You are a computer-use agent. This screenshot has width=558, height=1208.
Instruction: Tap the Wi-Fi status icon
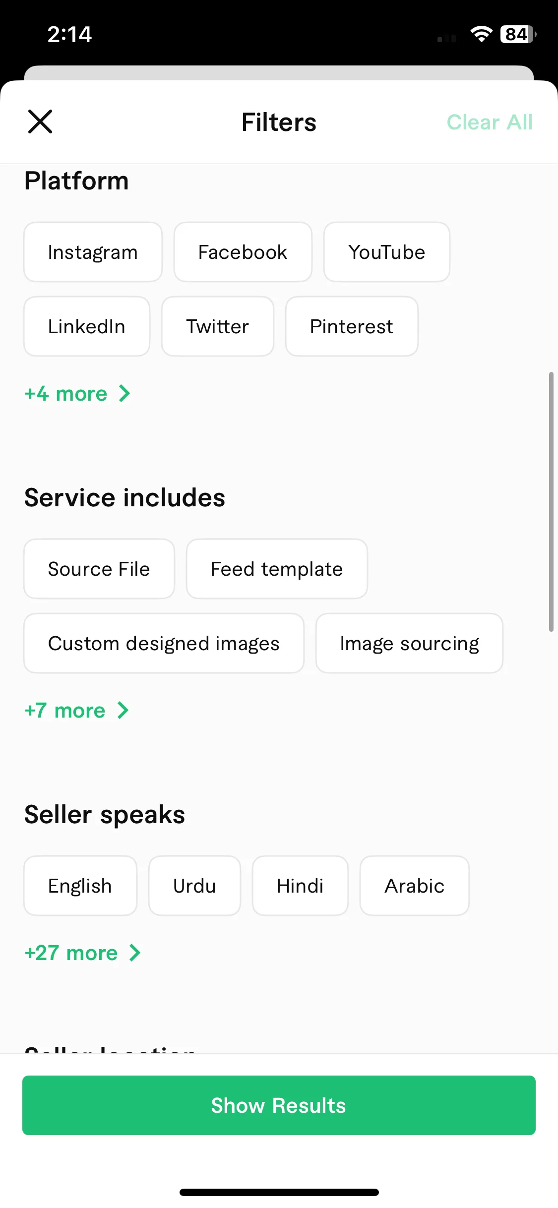click(x=481, y=34)
